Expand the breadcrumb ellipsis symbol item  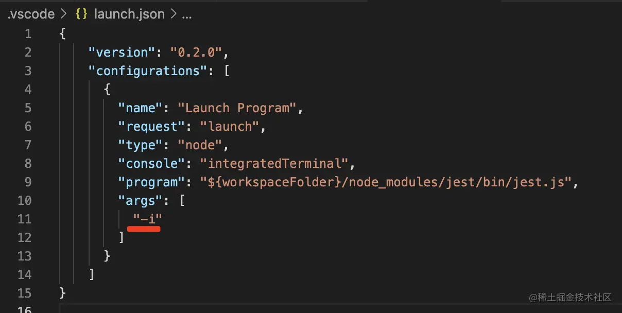click(187, 14)
